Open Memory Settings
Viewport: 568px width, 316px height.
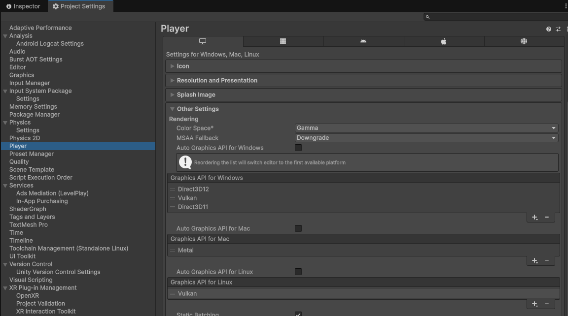coord(34,107)
